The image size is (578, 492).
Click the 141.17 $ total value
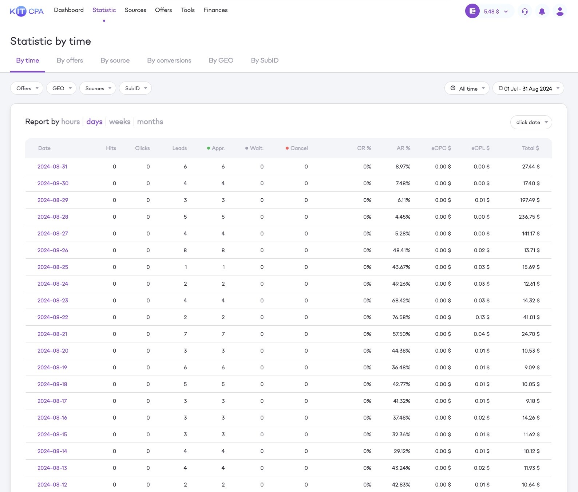point(531,234)
